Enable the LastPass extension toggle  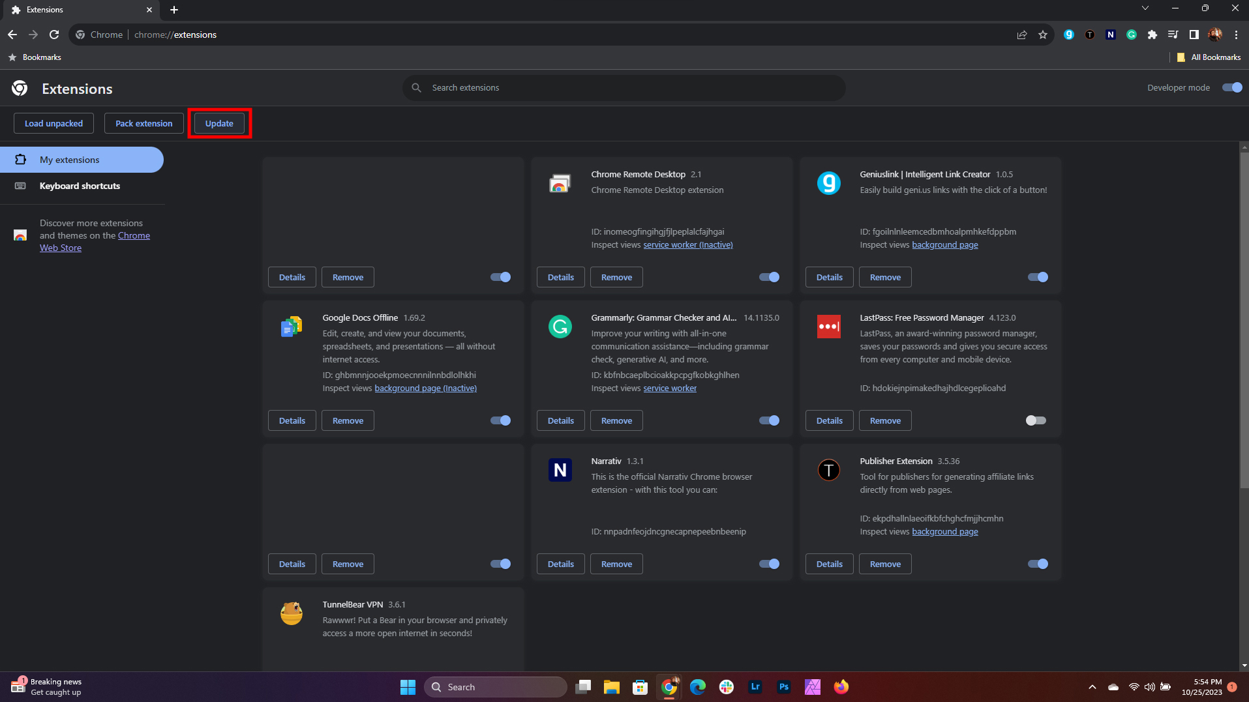(x=1035, y=420)
